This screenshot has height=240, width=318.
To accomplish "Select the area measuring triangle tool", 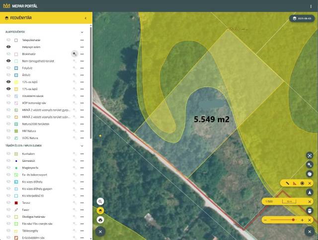I will 295,183.
